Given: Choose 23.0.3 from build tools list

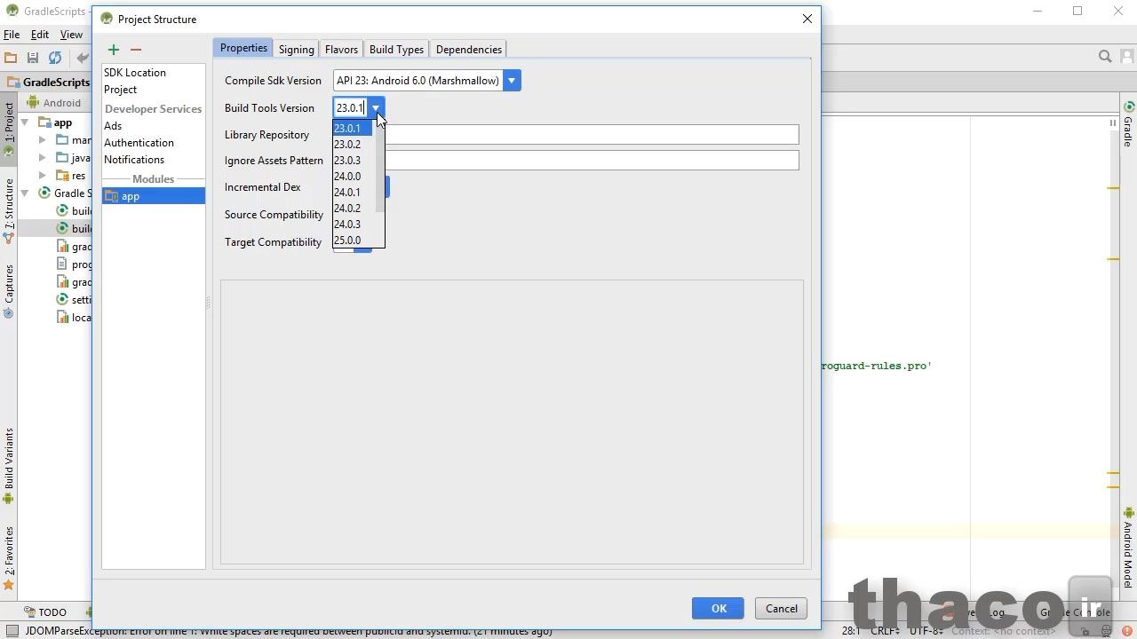Looking at the screenshot, I should tap(352, 161).
